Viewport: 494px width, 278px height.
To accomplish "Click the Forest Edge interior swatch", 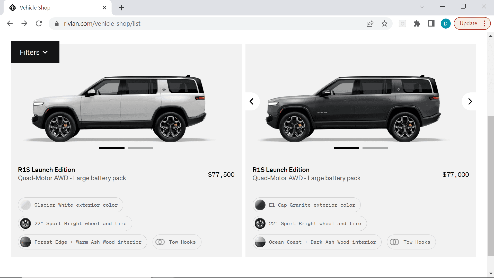I will pyautogui.click(x=26, y=242).
